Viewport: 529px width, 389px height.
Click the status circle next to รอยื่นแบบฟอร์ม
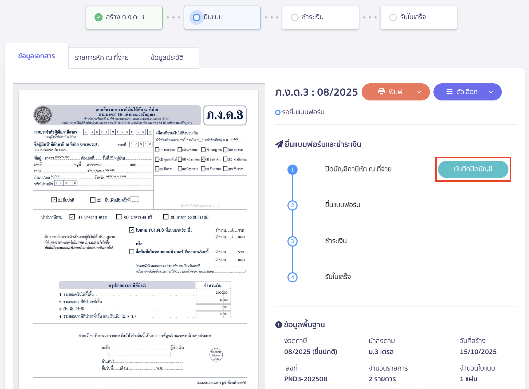click(278, 112)
